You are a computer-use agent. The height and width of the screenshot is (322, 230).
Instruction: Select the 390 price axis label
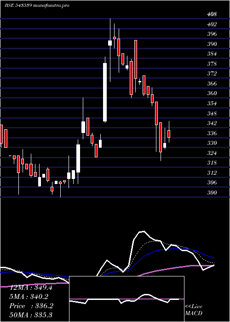pos(212,44)
